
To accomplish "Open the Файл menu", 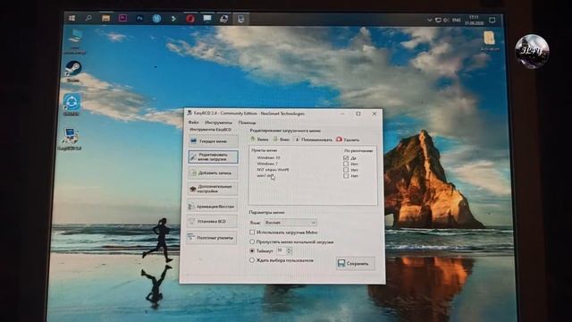I will tap(193, 123).
